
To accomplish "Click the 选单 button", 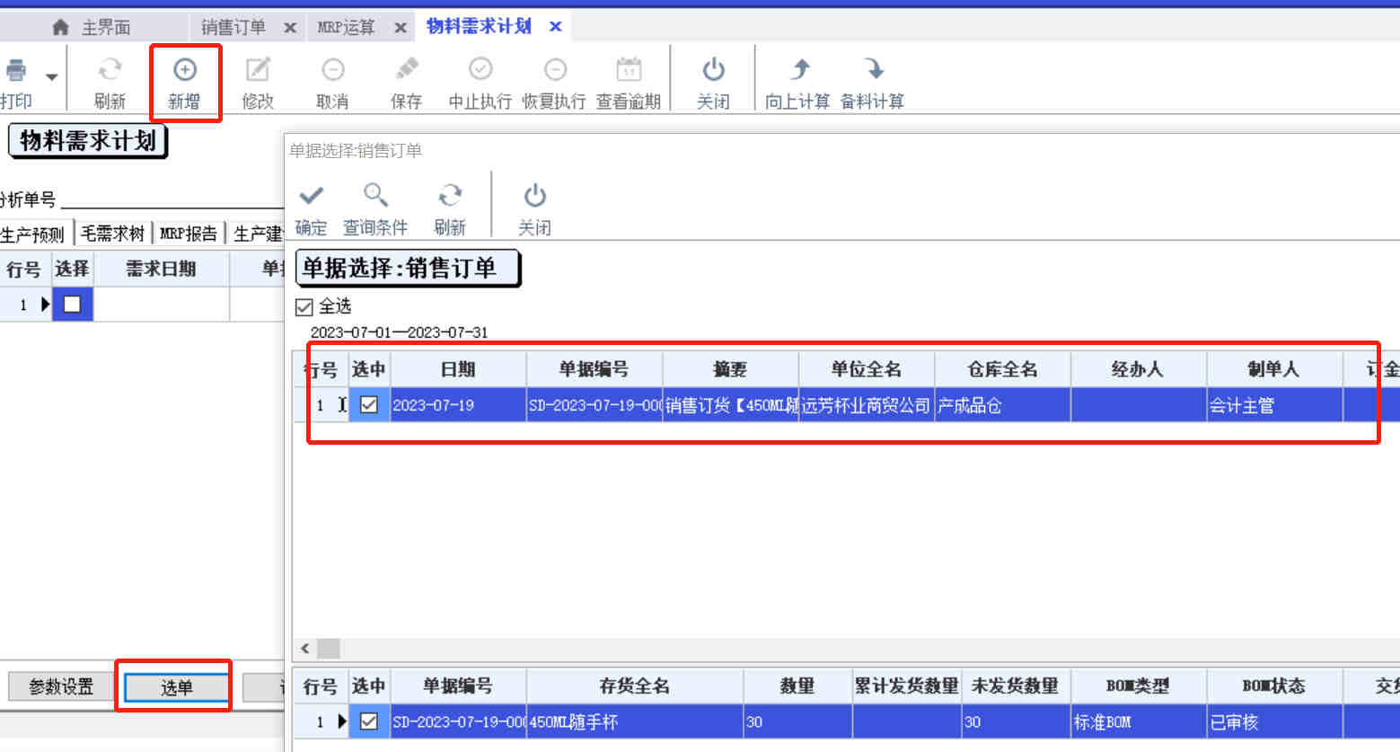I will 176,687.
